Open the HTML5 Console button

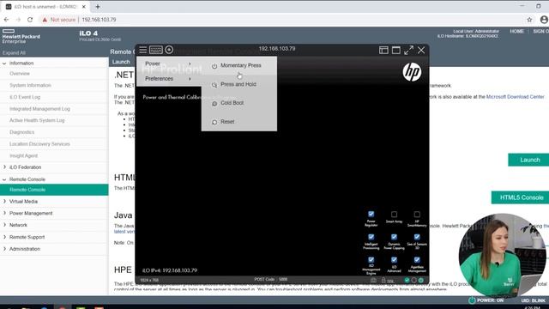pos(521,197)
